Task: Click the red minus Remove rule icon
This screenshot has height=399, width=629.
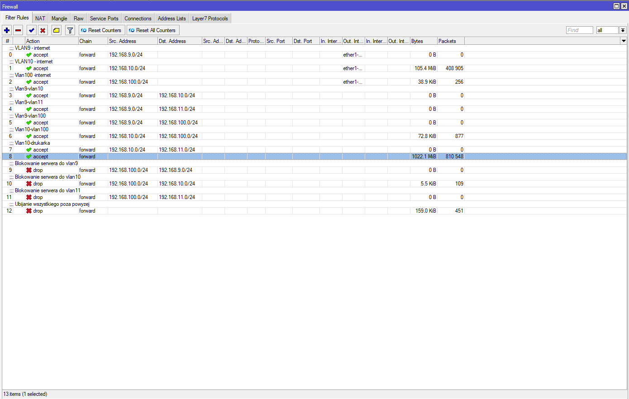Action: click(18, 30)
